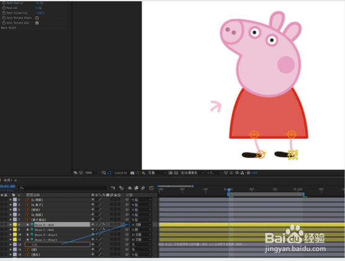Toggle the motion blur enable icon
This screenshot has width=345, height=261.
(x=143, y=188)
